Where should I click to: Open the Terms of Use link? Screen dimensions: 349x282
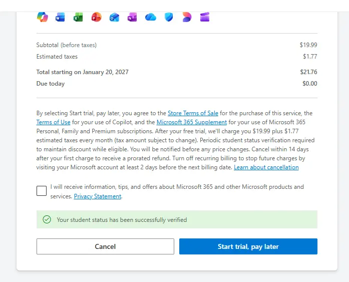[54, 122]
